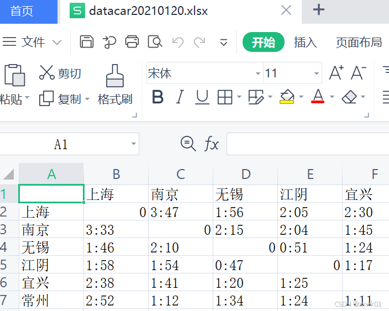Click the draw border / table style icon
The height and width of the screenshot is (311, 389).
pos(256,97)
